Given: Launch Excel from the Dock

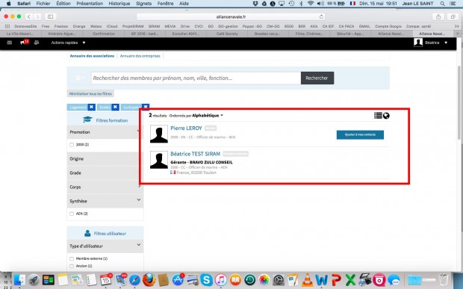Looking at the screenshot, I should (350, 280).
